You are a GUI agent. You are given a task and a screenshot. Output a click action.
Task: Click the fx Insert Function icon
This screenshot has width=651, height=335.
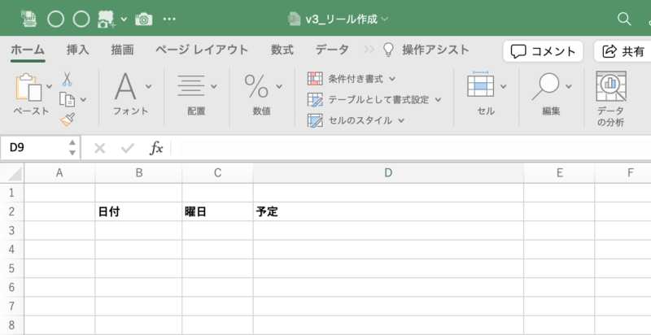click(x=156, y=148)
